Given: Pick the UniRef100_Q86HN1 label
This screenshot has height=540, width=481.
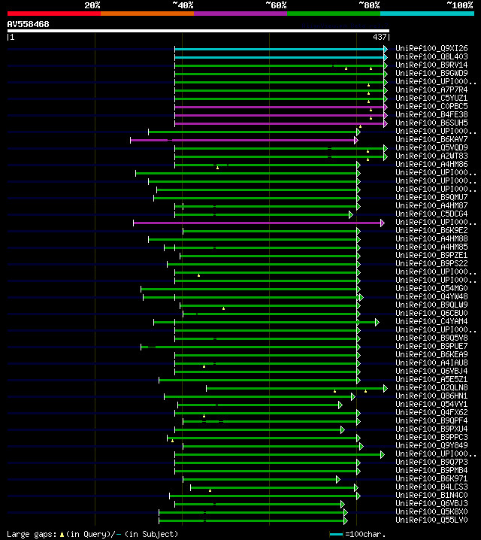Looking at the screenshot, I should pyautogui.click(x=431, y=396).
